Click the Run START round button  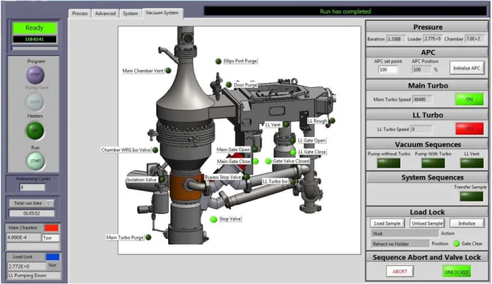pyautogui.click(x=35, y=161)
